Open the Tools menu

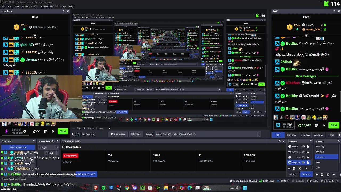click(x=63, y=6)
